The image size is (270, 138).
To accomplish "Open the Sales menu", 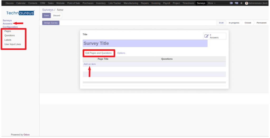I will (x=51, y=3).
